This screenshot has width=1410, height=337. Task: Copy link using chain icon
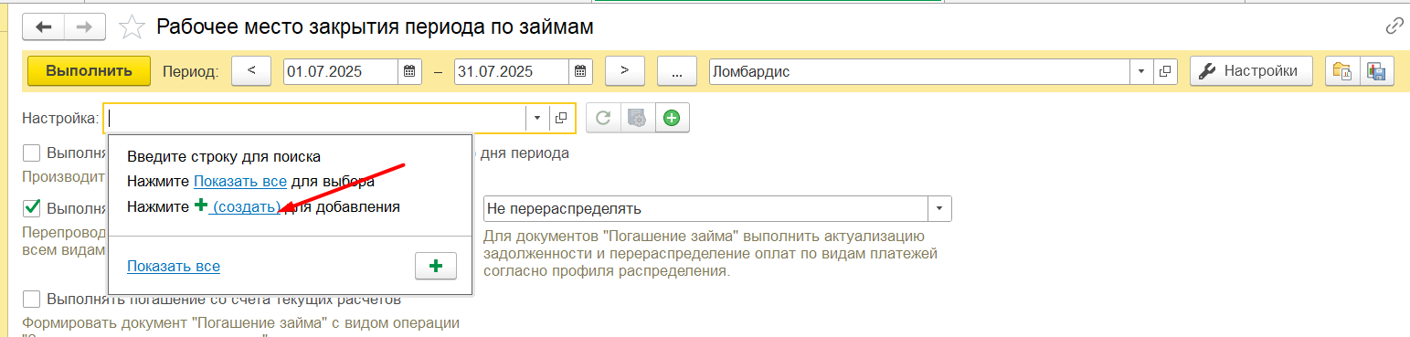click(1394, 26)
